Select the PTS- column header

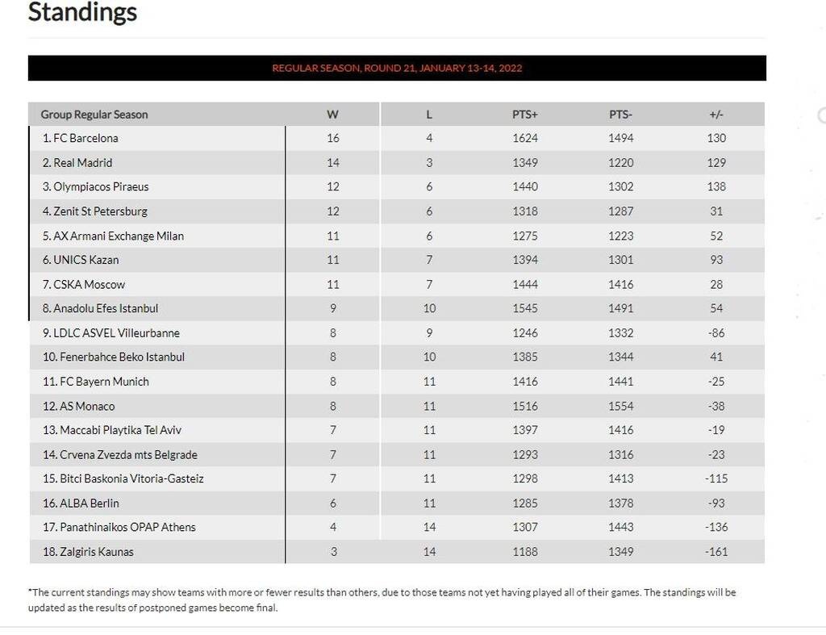click(x=620, y=115)
